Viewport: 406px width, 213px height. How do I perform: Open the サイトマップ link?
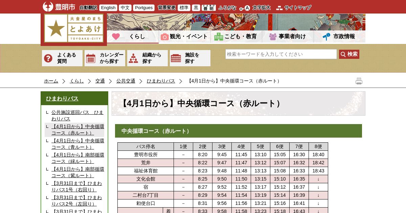point(294,7)
